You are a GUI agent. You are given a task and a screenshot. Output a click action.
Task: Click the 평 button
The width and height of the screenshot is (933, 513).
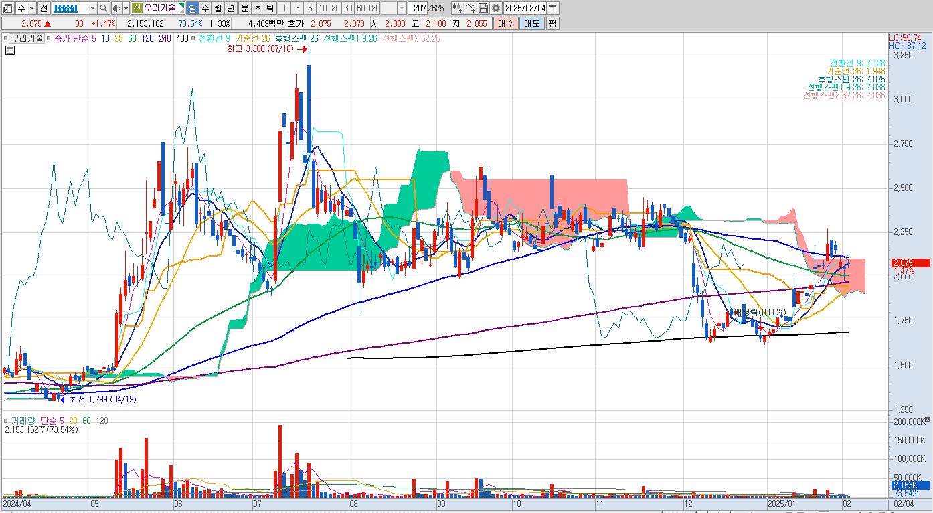[x=552, y=23]
